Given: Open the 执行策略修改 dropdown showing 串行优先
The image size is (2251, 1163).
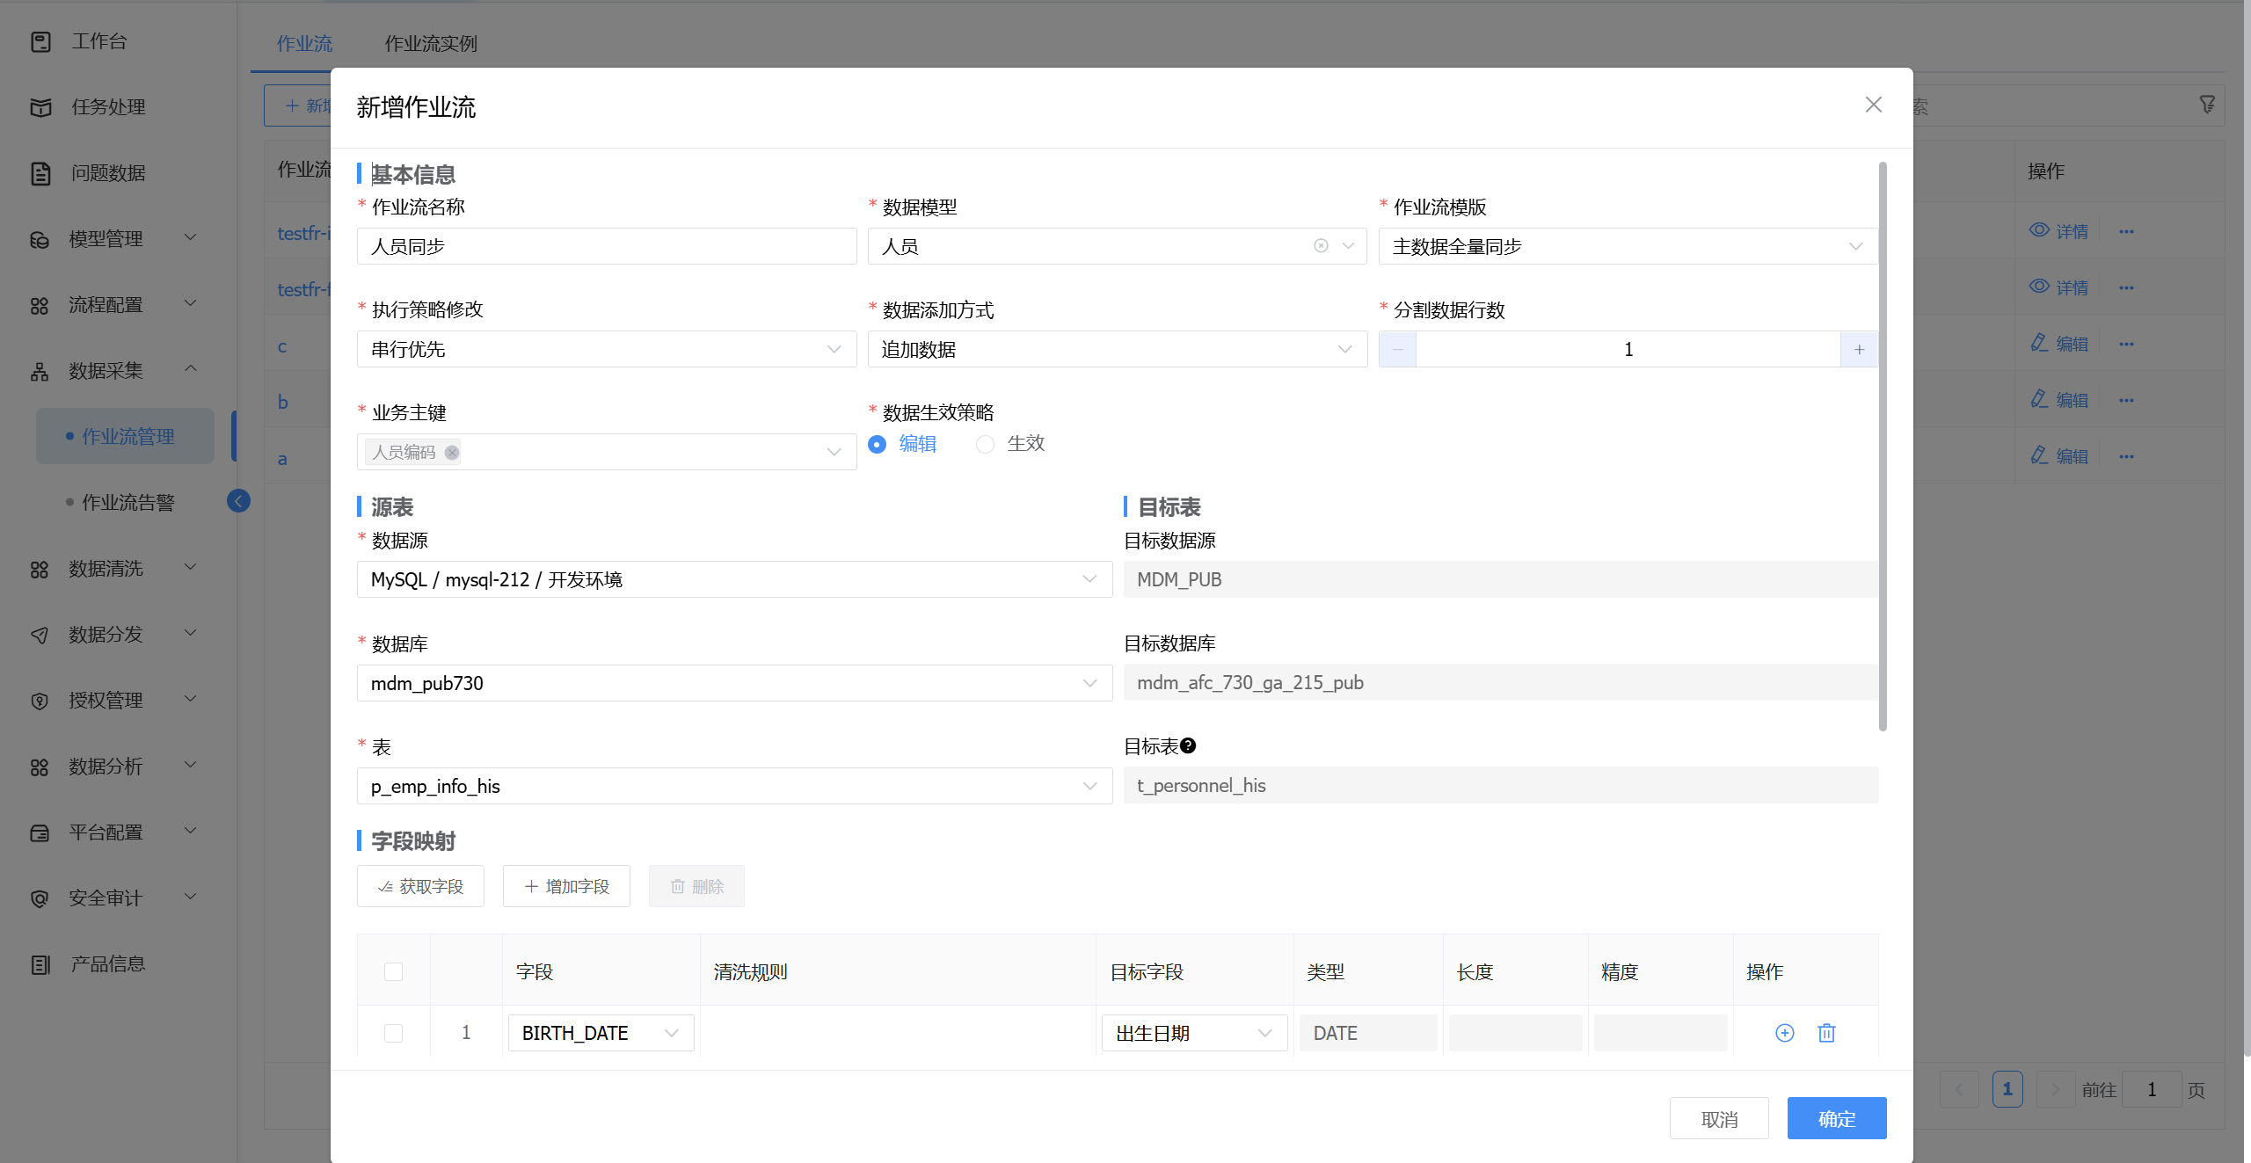Looking at the screenshot, I should [x=606, y=350].
